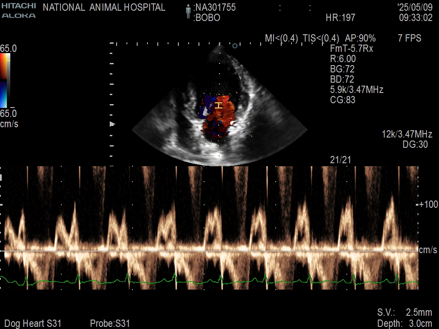Viewport: 439px width, 329px height.
Task: Select the yellow sample volume gate marker
Action: pyautogui.click(x=219, y=105)
